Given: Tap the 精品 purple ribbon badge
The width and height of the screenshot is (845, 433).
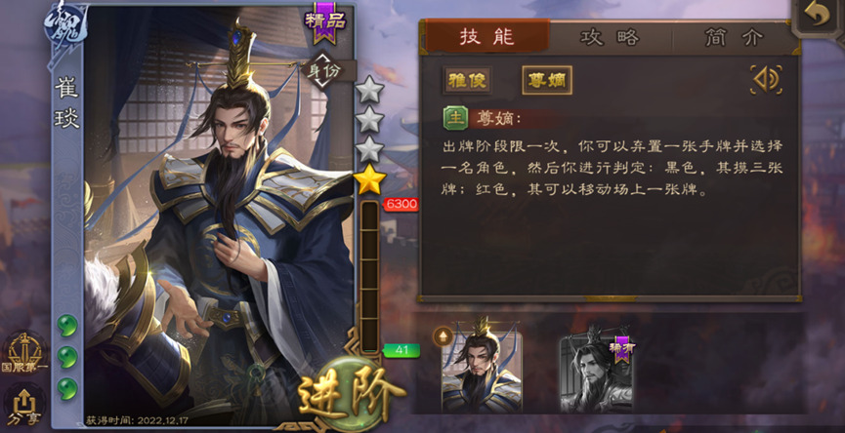Looking at the screenshot, I should 325,22.
